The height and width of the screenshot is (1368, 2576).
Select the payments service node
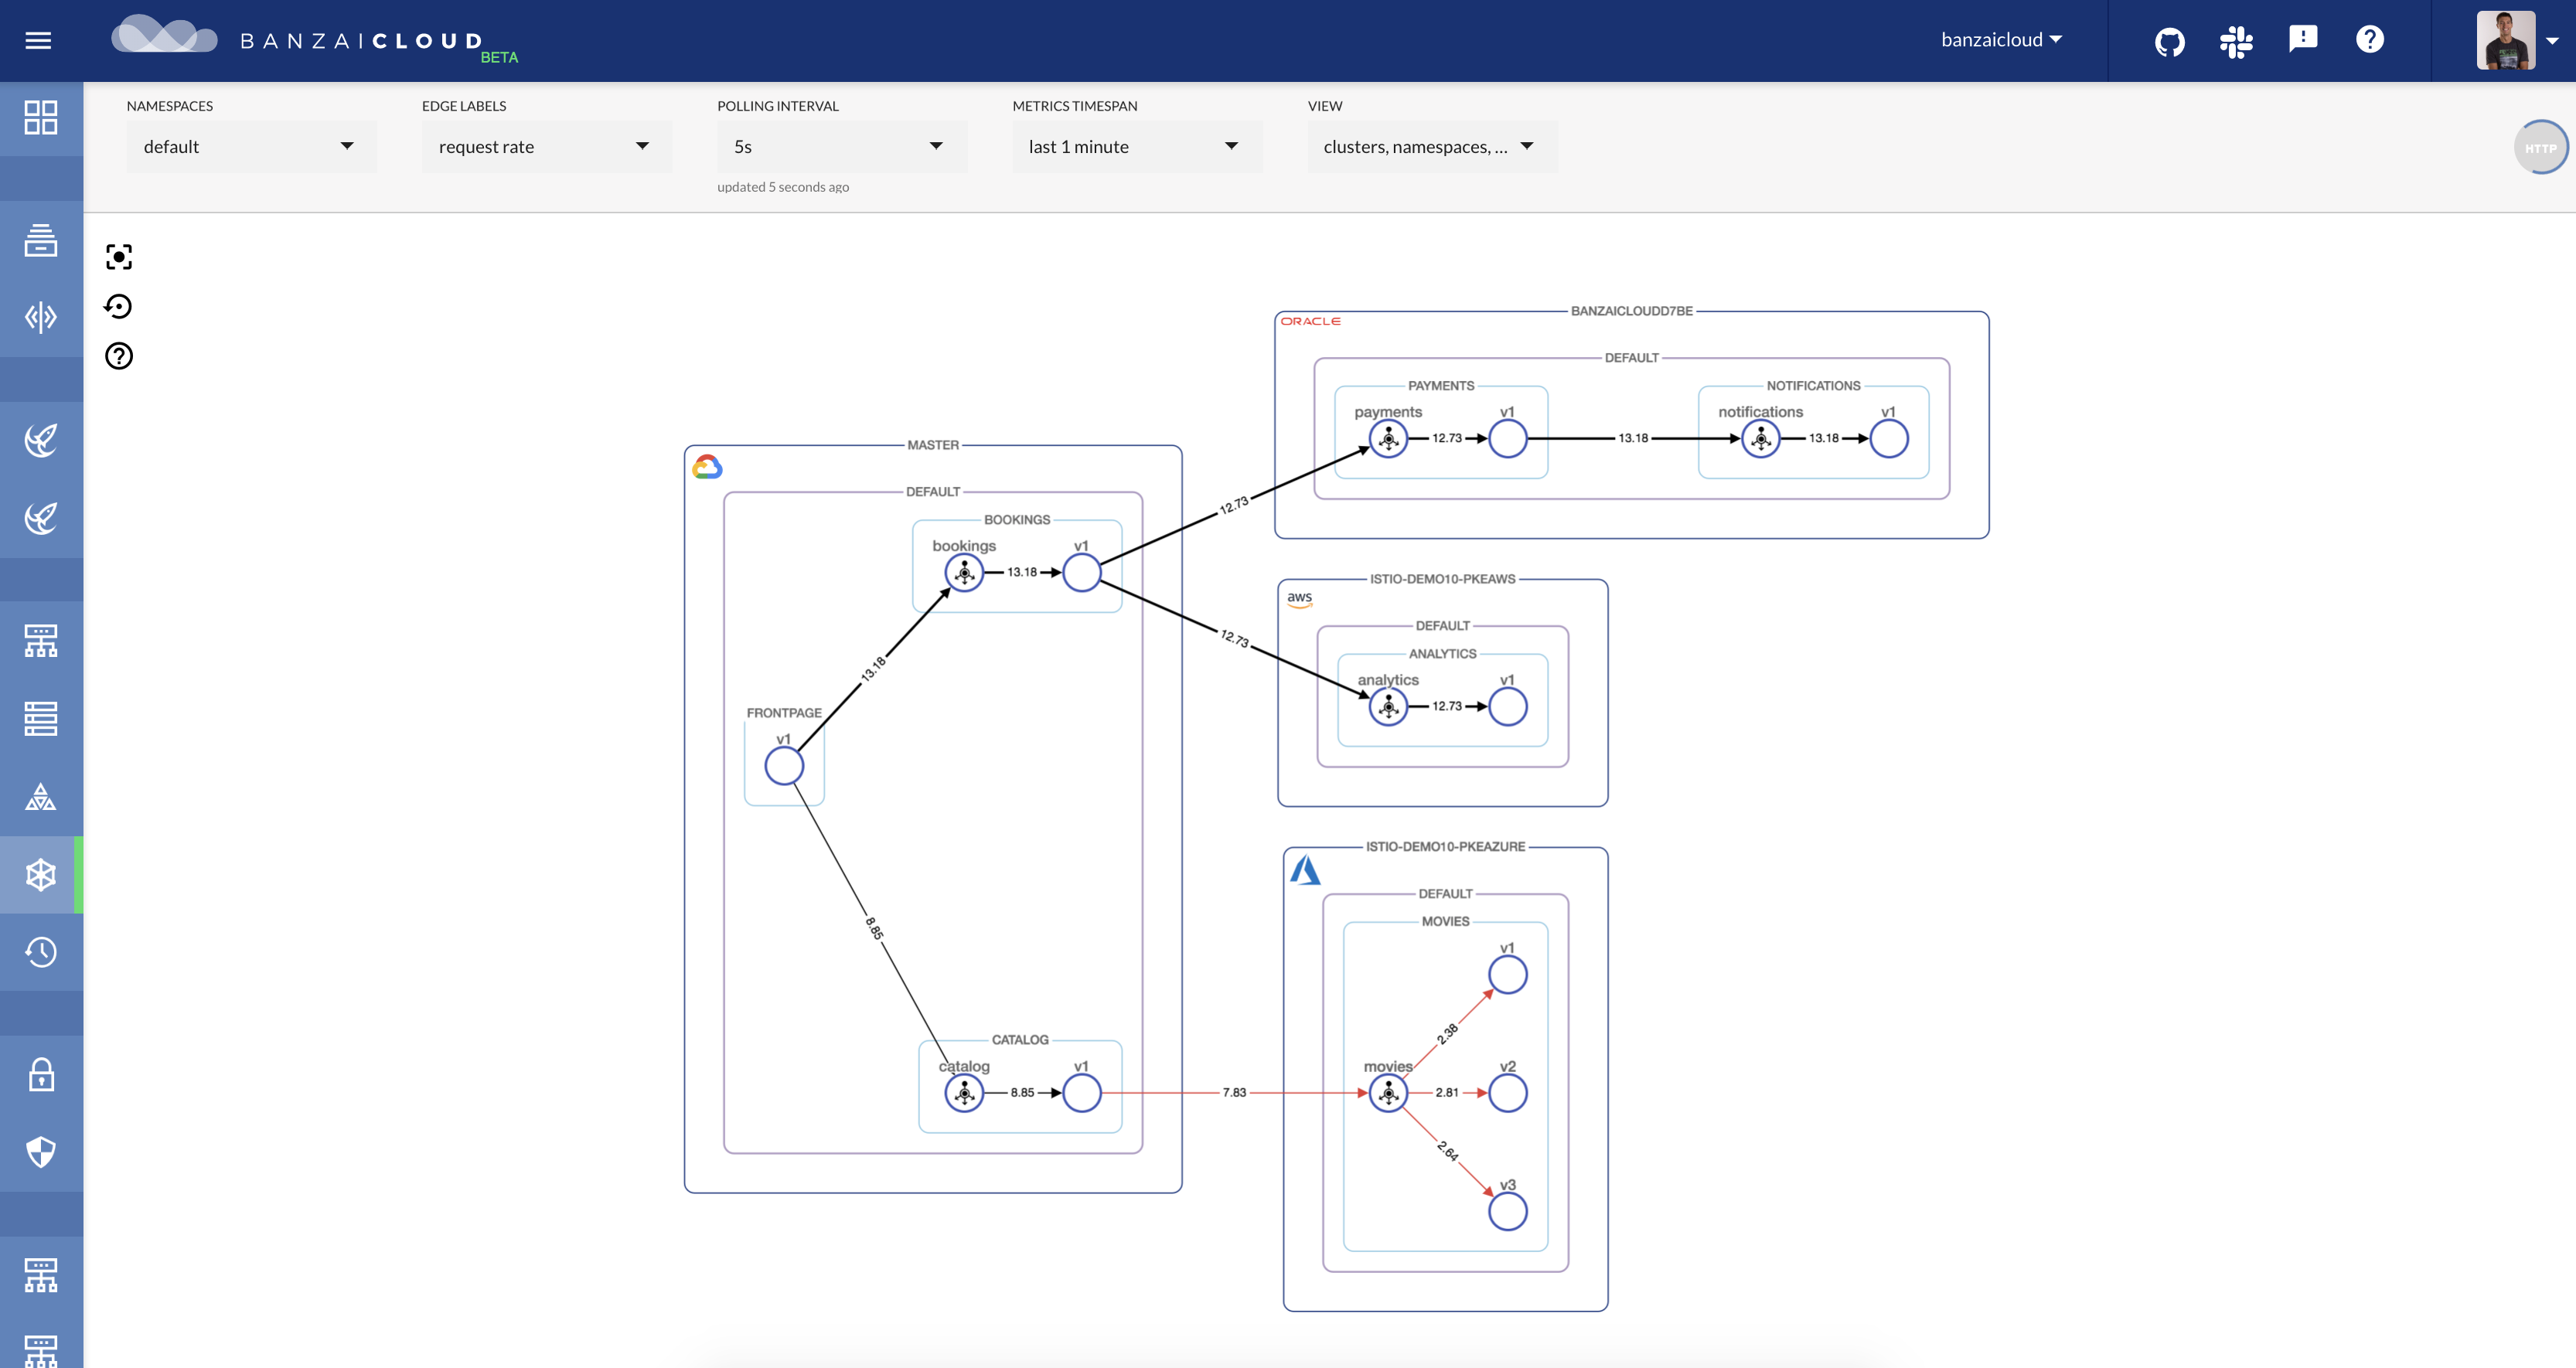1388,439
